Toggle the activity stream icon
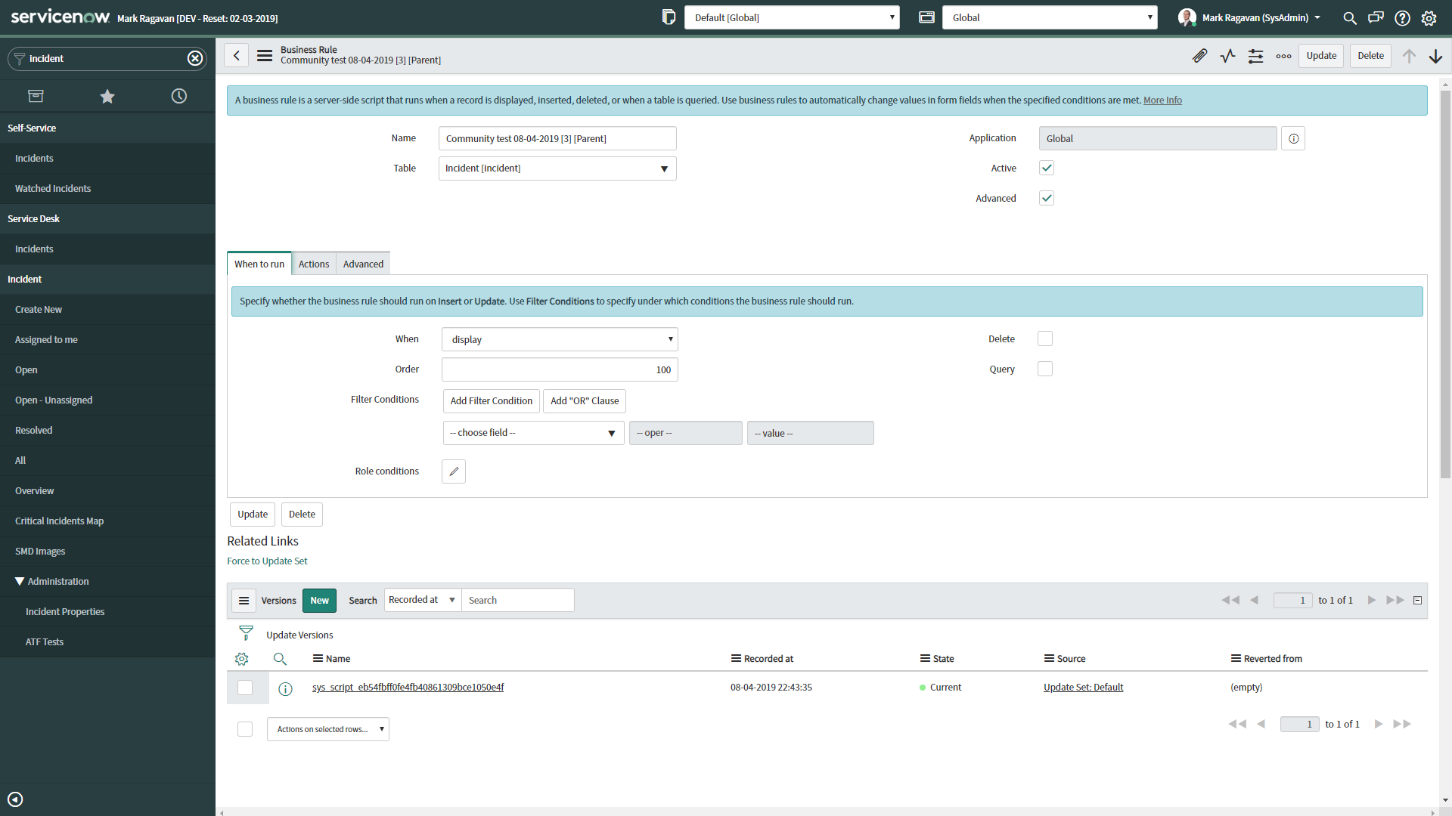The height and width of the screenshot is (816, 1452). (1228, 56)
